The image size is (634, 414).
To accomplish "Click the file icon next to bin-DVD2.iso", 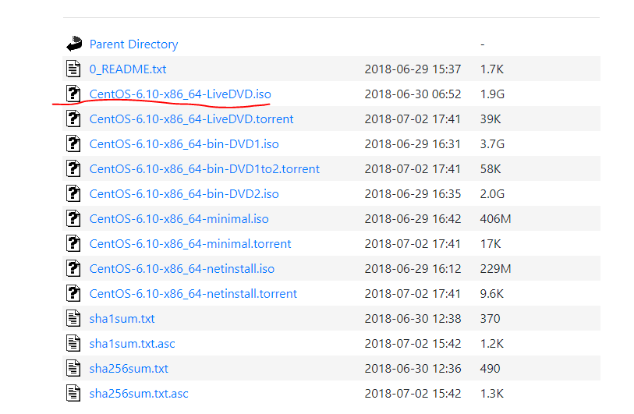I will point(73,193).
